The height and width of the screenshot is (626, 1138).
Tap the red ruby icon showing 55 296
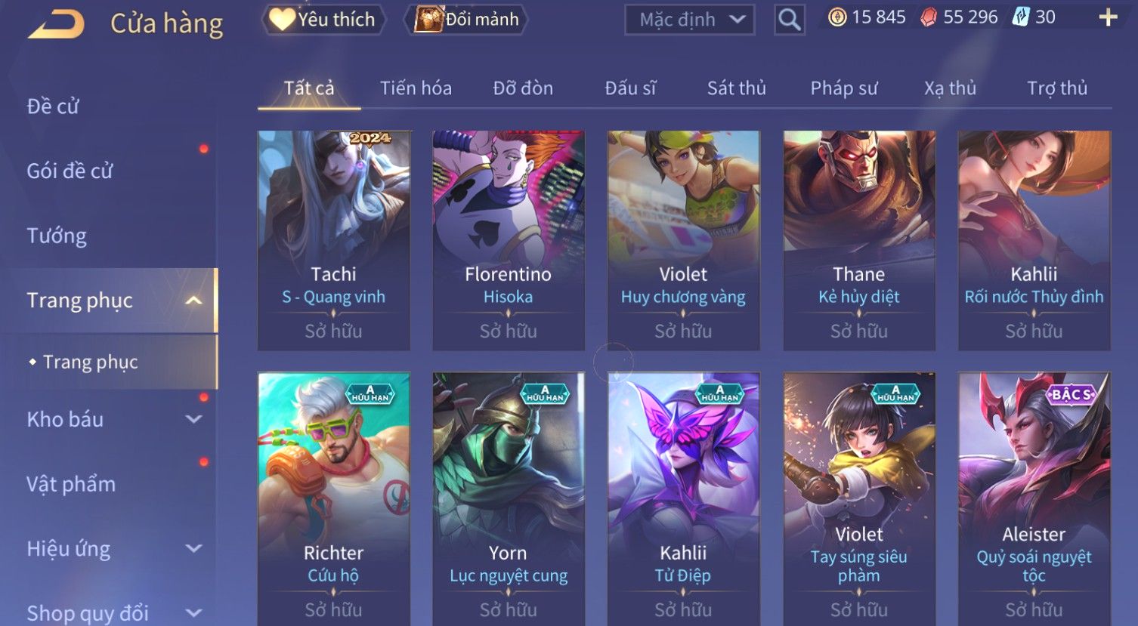[929, 17]
